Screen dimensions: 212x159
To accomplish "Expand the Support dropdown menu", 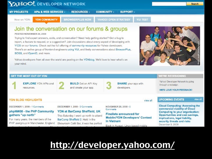I will 128,12.
